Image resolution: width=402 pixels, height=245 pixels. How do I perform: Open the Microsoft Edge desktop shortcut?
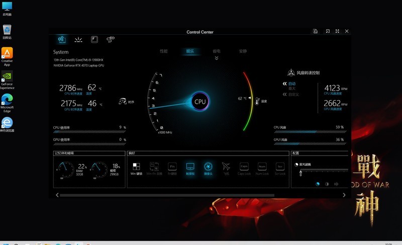[7, 103]
